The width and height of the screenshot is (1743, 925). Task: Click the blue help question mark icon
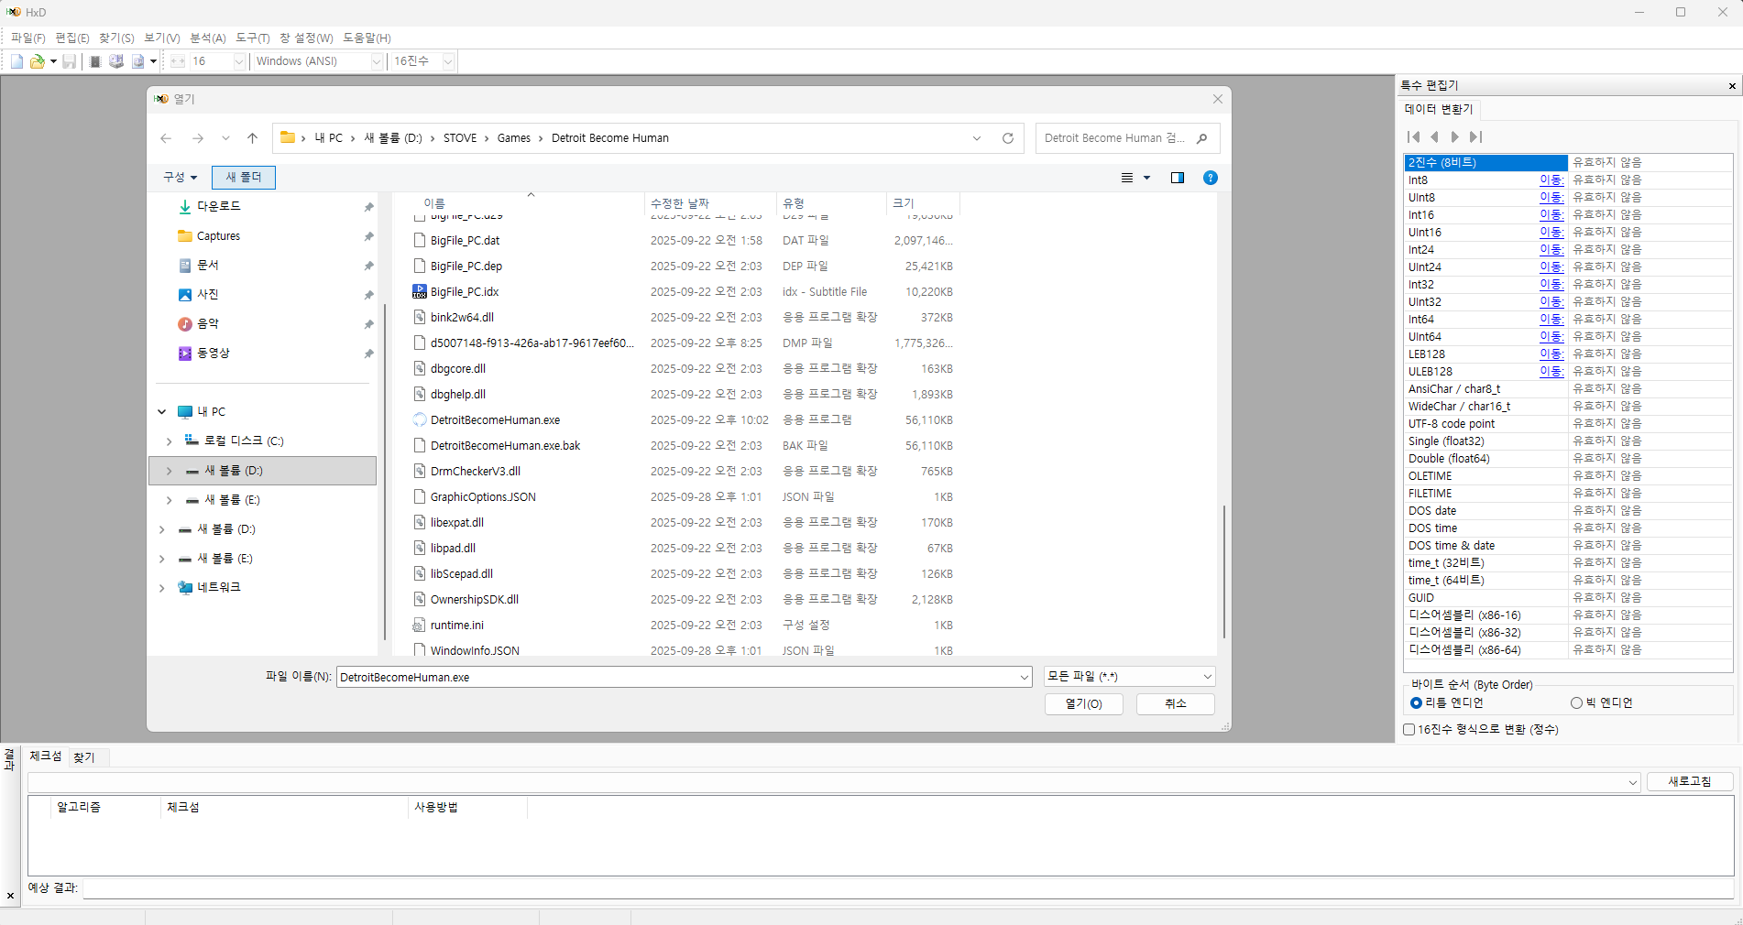point(1210,178)
